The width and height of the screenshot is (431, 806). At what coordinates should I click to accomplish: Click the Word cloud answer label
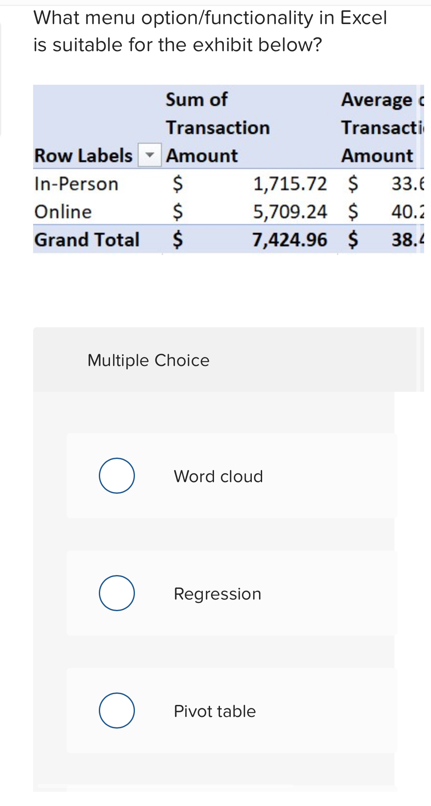pyautogui.click(x=218, y=475)
